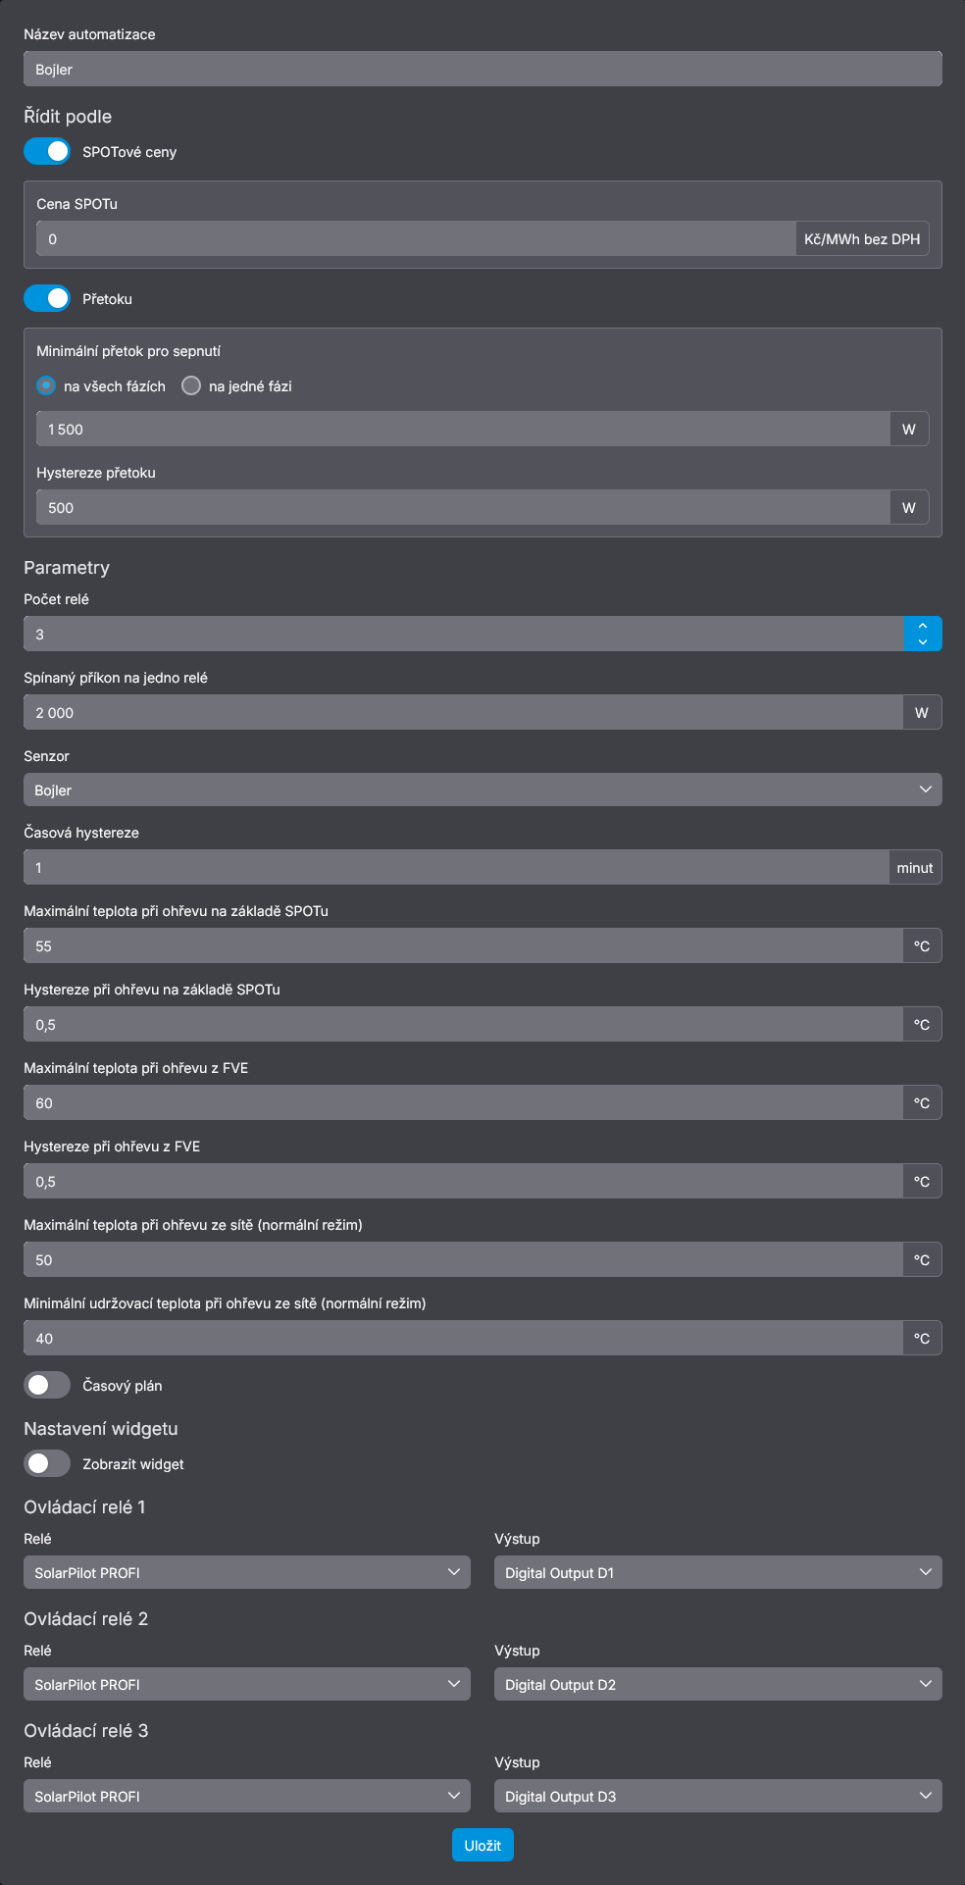Select the 'na všech fázích' radio button
965x1885 pixels.
tap(46, 386)
